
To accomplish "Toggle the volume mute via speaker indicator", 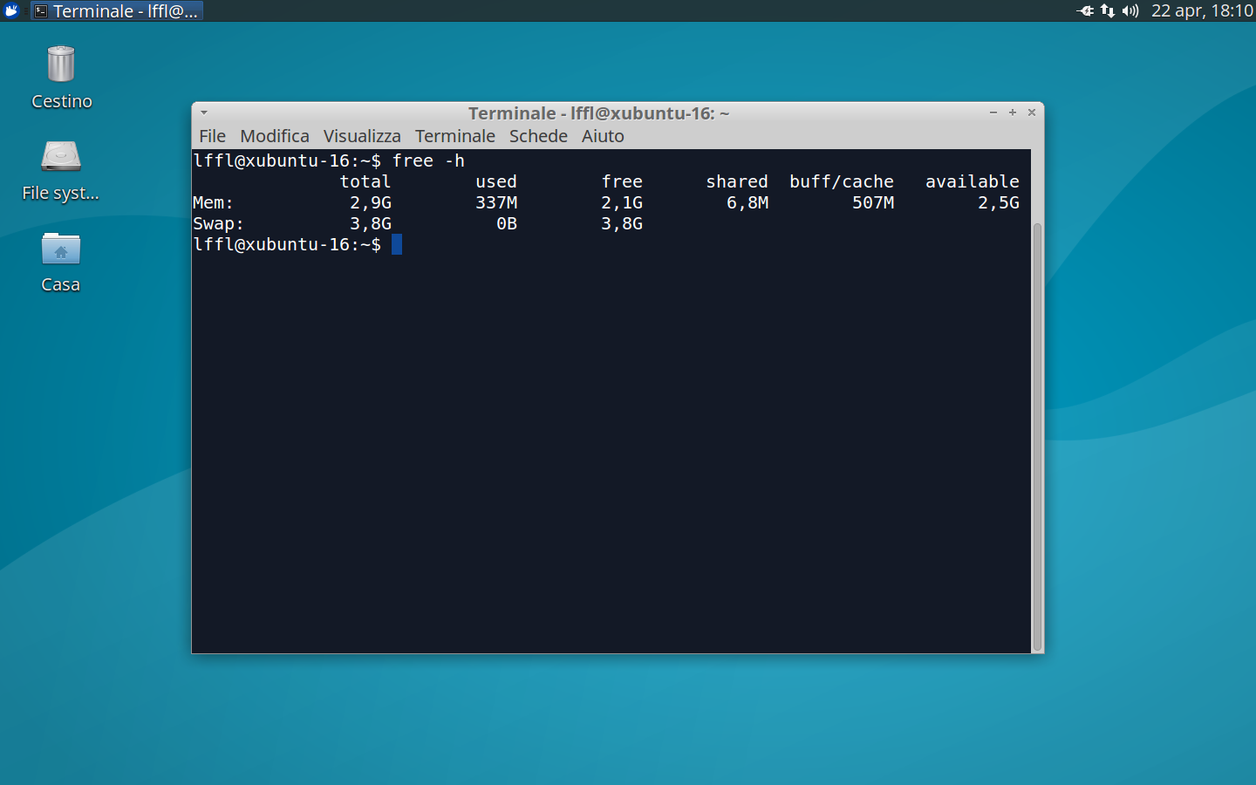I will click(1129, 11).
